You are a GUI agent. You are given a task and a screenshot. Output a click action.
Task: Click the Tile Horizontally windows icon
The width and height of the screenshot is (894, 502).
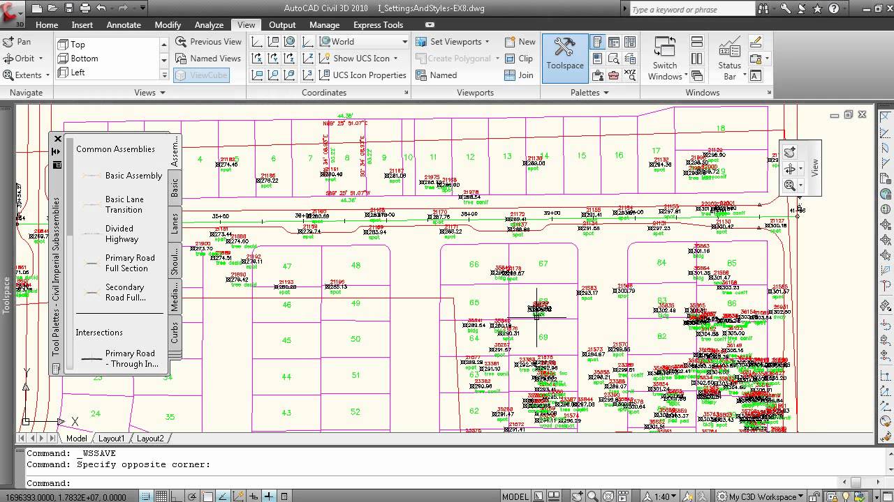(x=696, y=43)
